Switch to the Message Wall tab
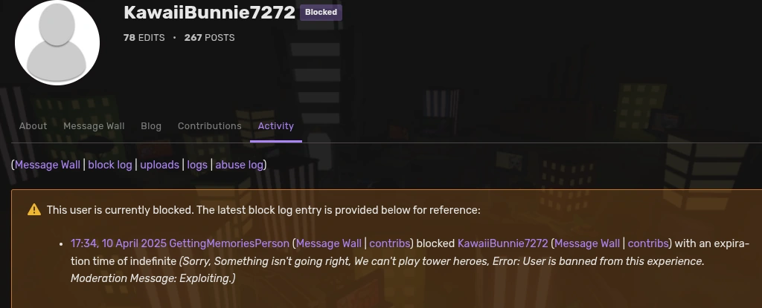The image size is (762, 308). coord(94,126)
